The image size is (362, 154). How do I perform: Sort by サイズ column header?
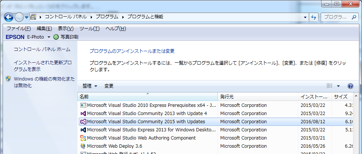click(342, 97)
